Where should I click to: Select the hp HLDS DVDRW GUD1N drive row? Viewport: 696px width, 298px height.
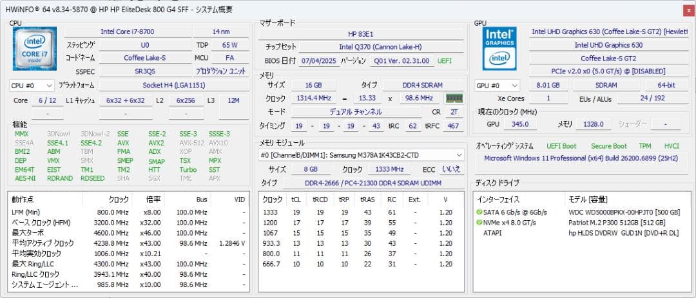coord(583,233)
